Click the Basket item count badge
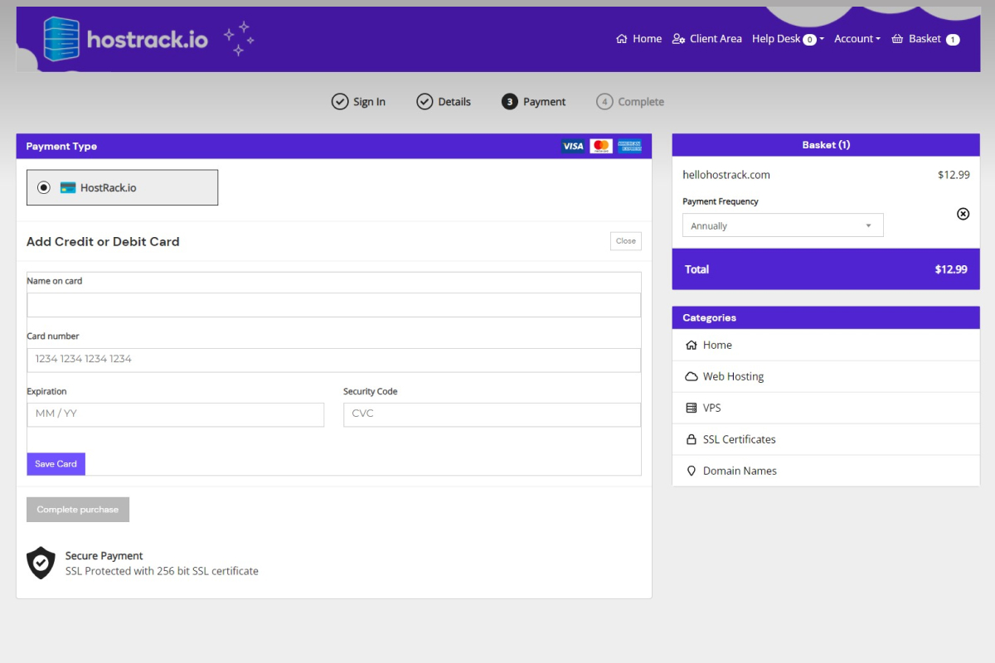The image size is (995, 663). click(953, 40)
